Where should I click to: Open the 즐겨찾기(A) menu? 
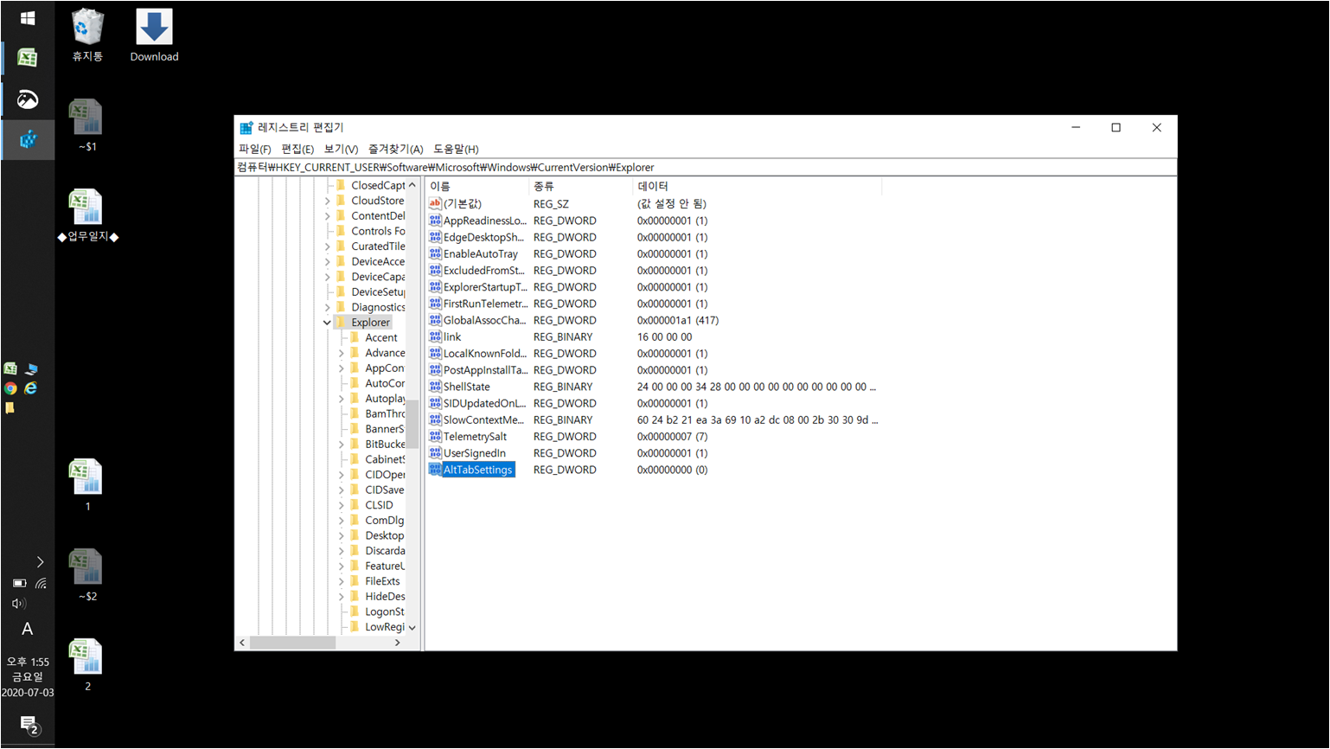[x=395, y=149]
